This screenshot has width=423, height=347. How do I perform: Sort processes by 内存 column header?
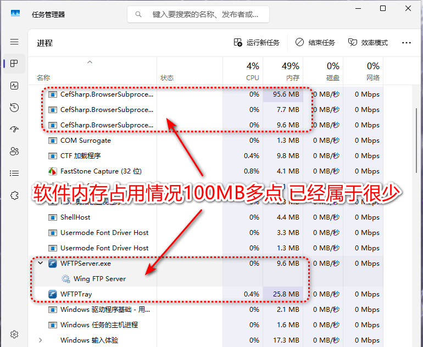pyautogui.click(x=283, y=71)
